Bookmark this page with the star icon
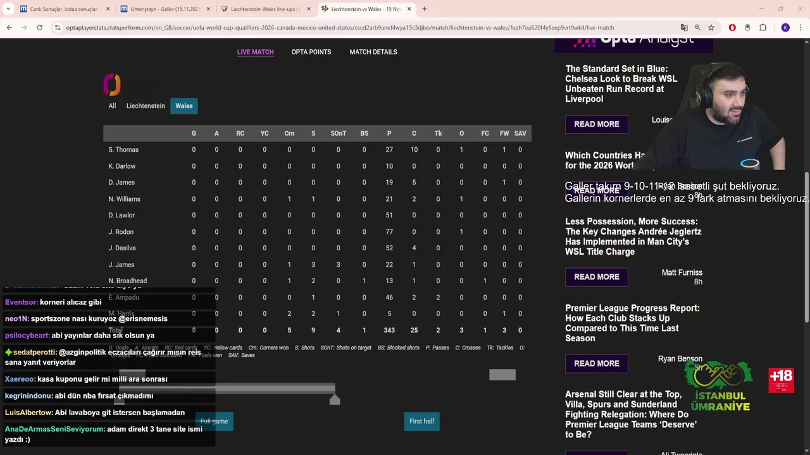This screenshot has height=455, width=810. click(711, 28)
